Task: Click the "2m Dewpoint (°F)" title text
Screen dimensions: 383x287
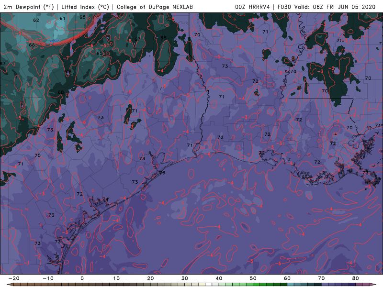Action: (x=29, y=7)
